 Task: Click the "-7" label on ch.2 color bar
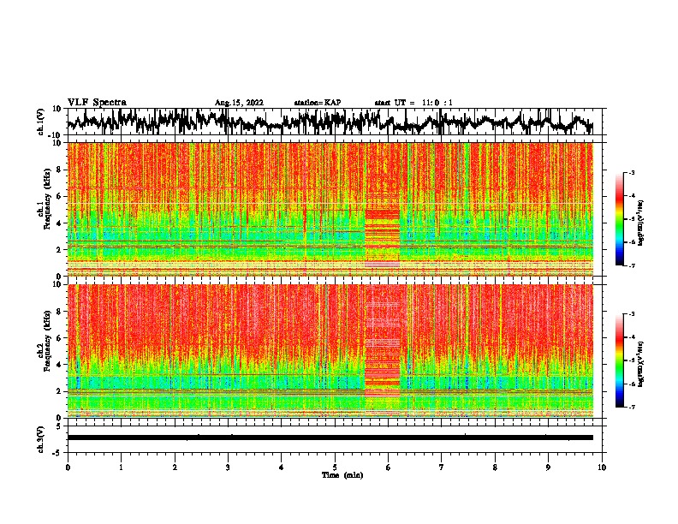click(x=632, y=407)
